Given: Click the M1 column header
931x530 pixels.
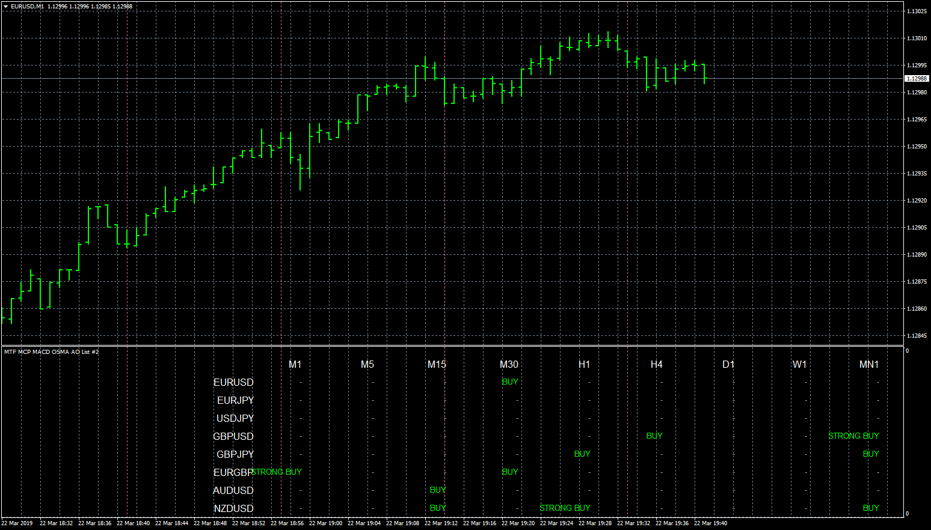Looking at the screenshot, I should click(x=295, y=364).
